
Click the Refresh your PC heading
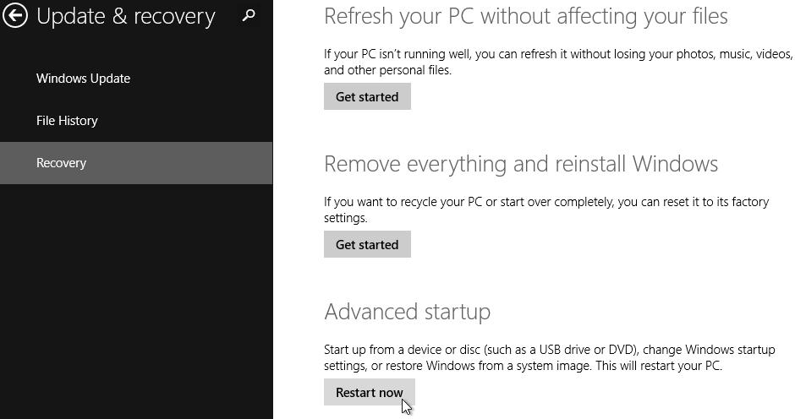point(525,16)
